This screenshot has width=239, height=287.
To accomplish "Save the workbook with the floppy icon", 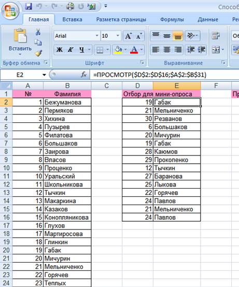I will tap(29, 7).
